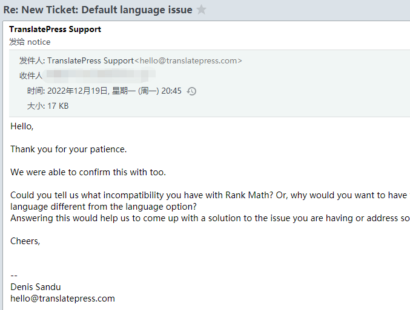Click the email subject title
Viewport: 410px width, 310px height.
98,10
